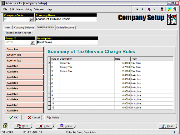Click the Group ID lookup icon
This screenshot has width=180, height=135.
click(33, 42)
